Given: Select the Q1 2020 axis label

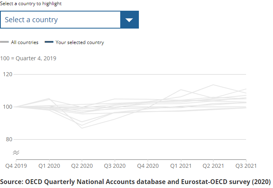Looking at the screenshot, I should (49, 165).
